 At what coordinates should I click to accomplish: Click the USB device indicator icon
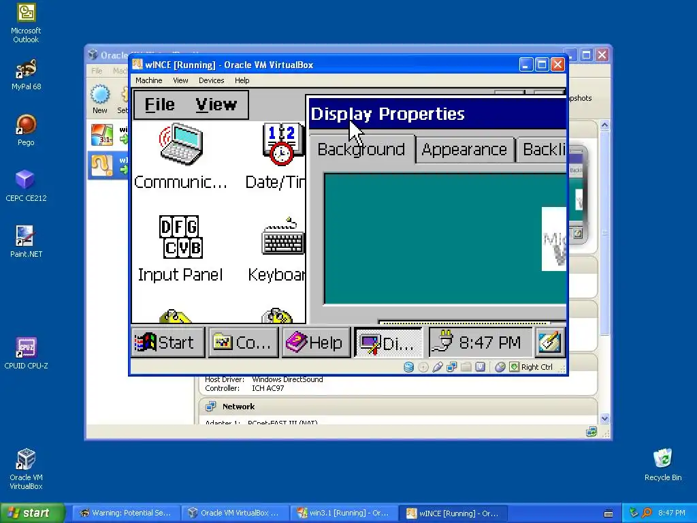438,367
